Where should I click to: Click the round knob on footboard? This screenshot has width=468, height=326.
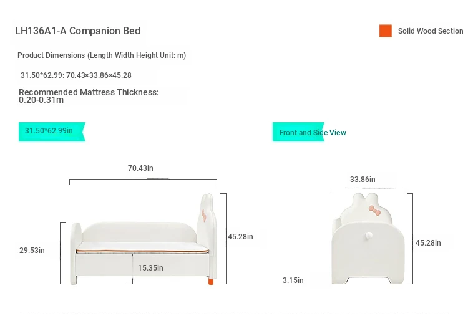coord(369,236)
